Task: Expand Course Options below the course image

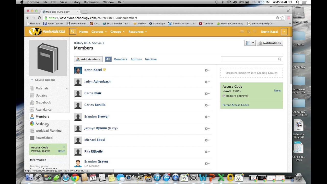Action: pyautogui.click(x=43, y=80)
